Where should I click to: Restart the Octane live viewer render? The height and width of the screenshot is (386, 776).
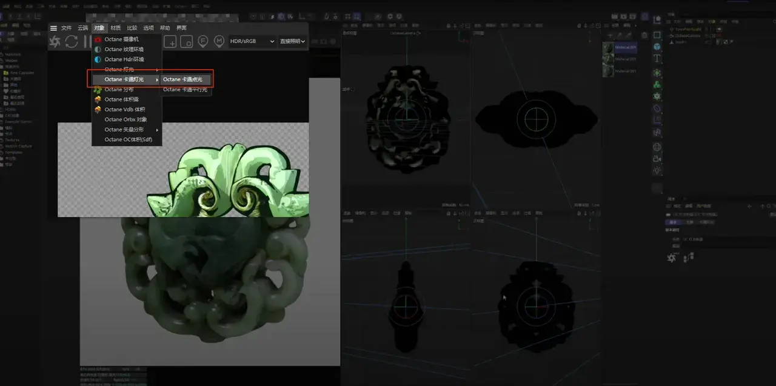tap(55, 41)
